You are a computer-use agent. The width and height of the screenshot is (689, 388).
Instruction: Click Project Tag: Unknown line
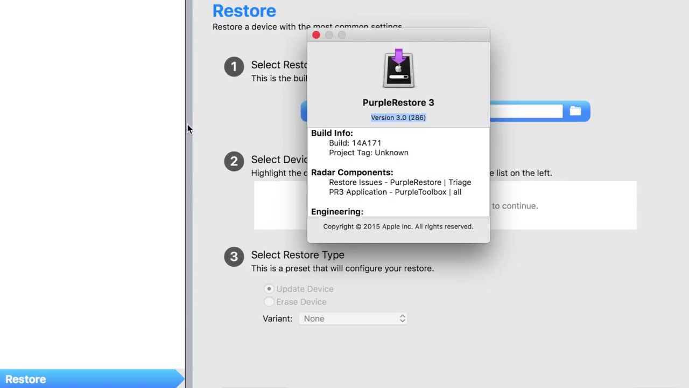[x=369, y=153]
